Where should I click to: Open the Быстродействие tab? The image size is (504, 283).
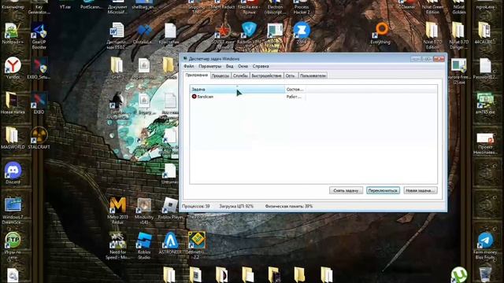click(266, 75)
